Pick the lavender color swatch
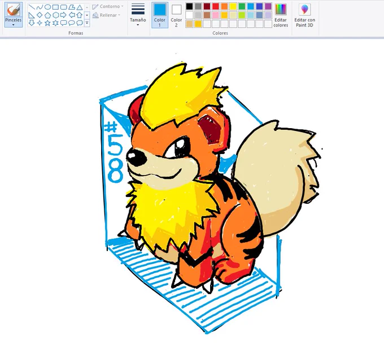This screenshot has width=384, height=351. point(268,15)
